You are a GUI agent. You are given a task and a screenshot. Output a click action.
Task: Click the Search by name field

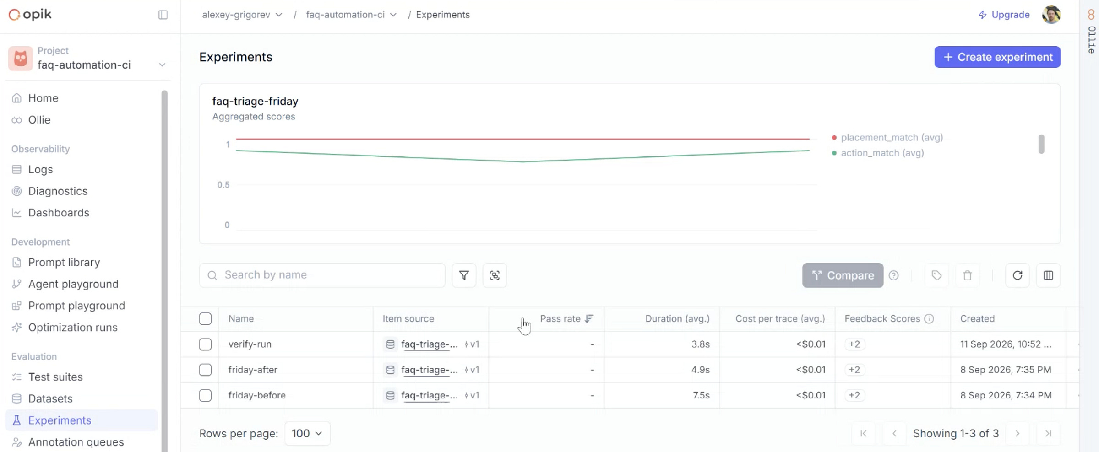(x=322, y=275)
